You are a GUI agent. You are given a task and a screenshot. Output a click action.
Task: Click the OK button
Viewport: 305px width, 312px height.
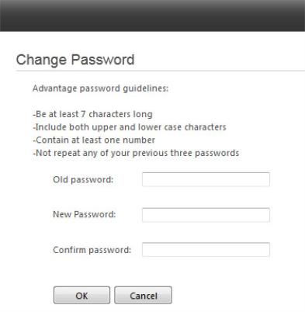81,295
